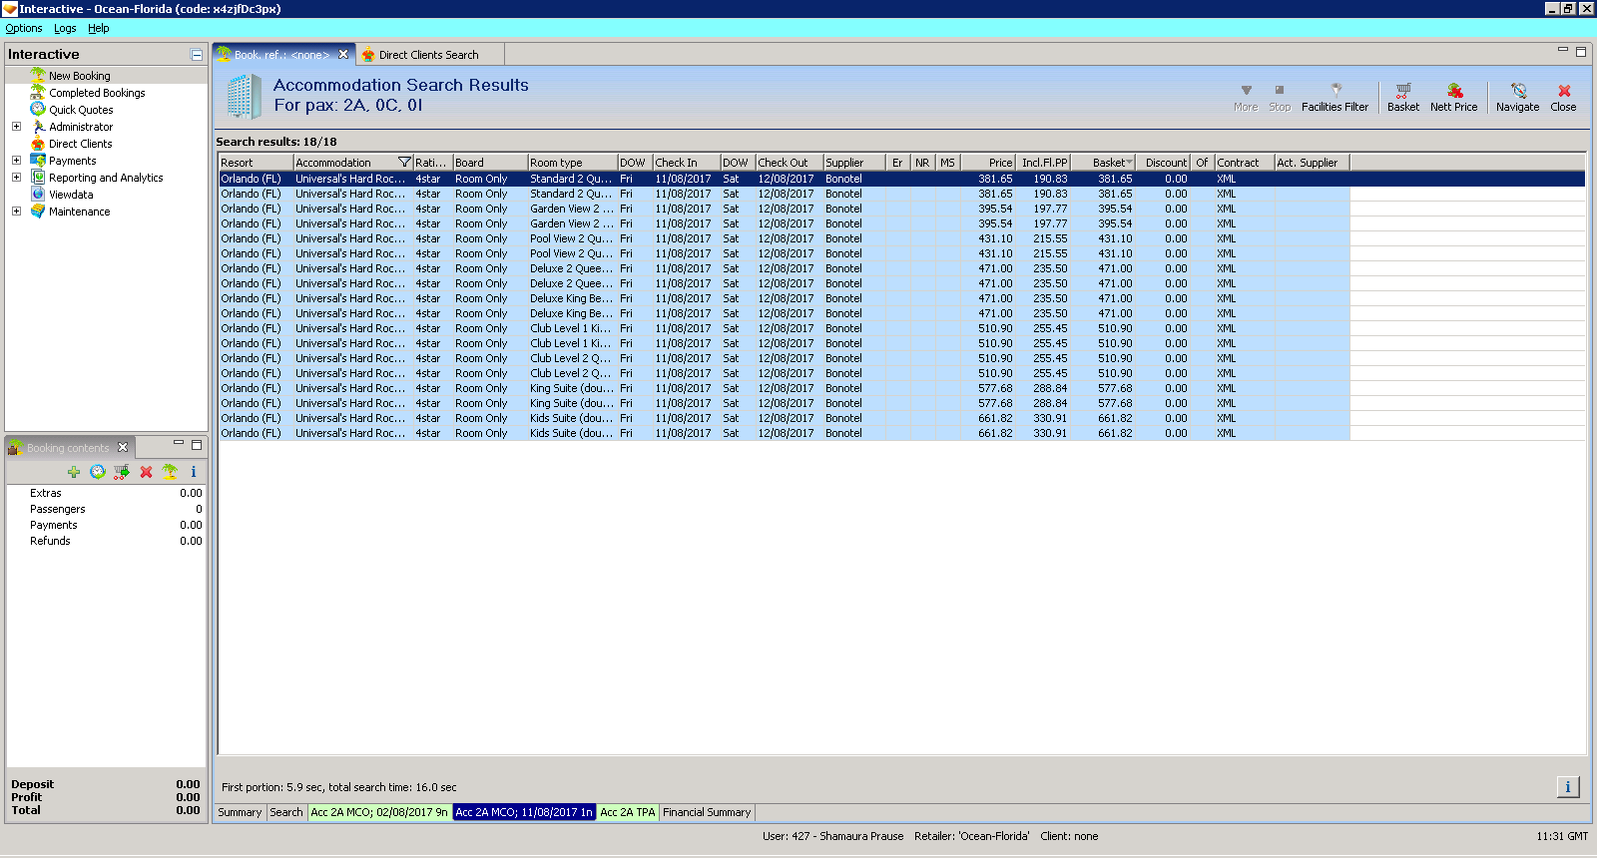Click the clock icon in Booking contents toolbar
The image size is (1597, 858).
coord(98,472)
